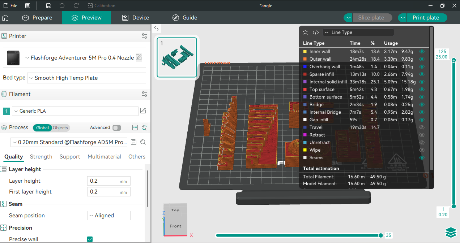The image size is (460, 243).
Task: Edit printer preset pencil icon
Action: 139,57
